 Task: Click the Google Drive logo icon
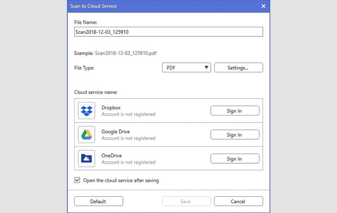pyautogui.click(x=87, y=135)
